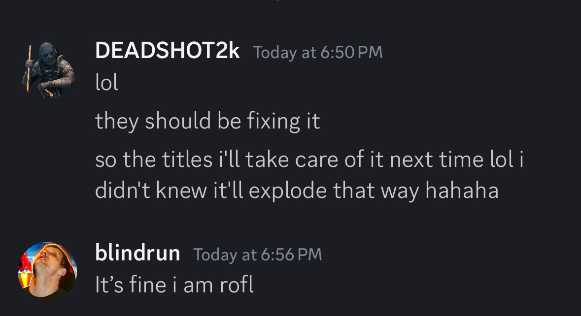Select blindrun's "It's fine i am rofl" message
This screenshot has height=316, width=581.
[174, 285]
